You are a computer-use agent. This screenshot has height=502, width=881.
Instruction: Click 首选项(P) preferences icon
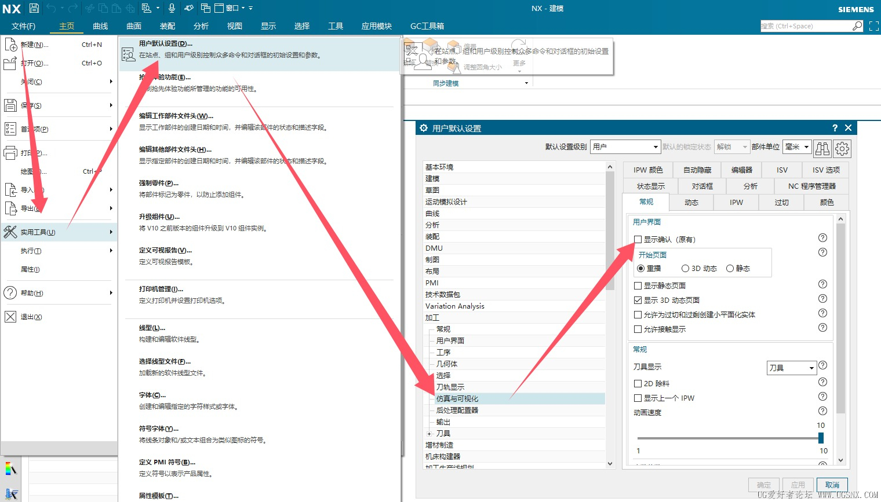10,129
